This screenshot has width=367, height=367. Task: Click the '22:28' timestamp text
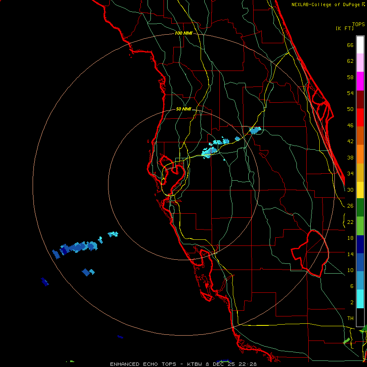248,364
